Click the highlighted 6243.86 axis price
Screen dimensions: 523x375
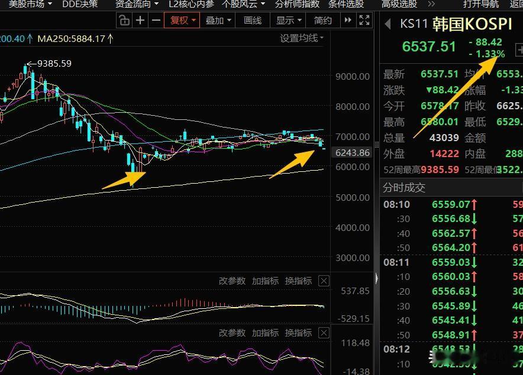(x=353, y=152)
